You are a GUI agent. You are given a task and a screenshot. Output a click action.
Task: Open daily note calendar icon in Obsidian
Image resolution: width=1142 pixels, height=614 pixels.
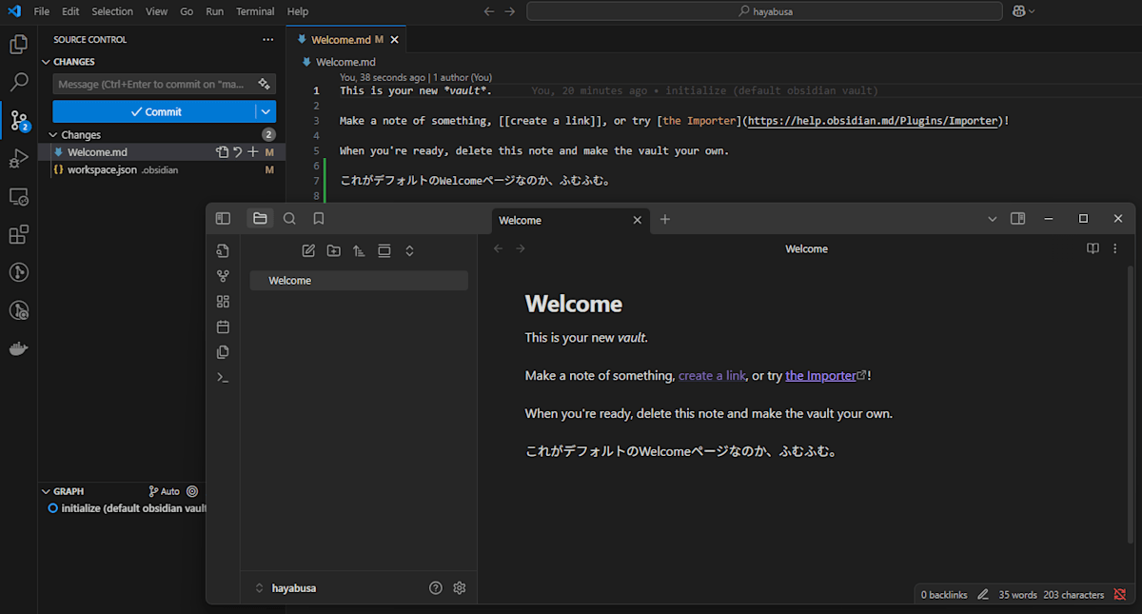[x=223, y=327]
